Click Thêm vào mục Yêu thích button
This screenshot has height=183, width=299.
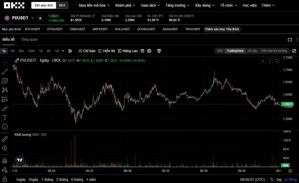coord(222,29)
